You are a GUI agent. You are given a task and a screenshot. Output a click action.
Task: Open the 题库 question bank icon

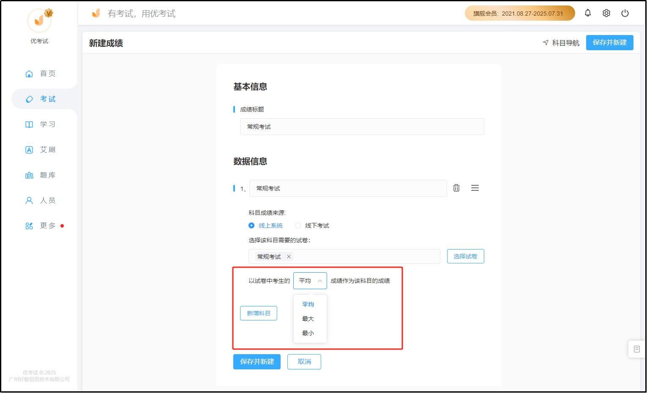pyautogui.click(x=29, y=175)
